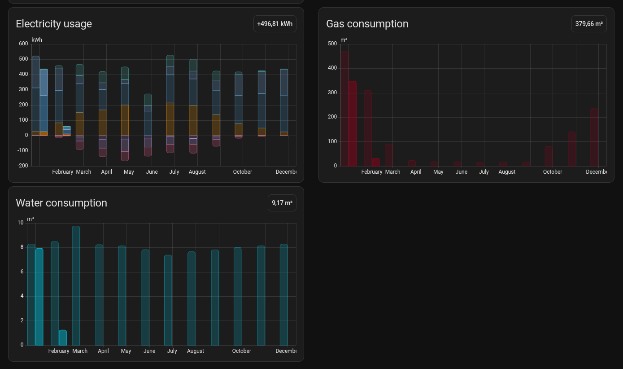The height and width of the screenshot is (369, 623).
Task: Click the December bar in Gas consumption chart
Action: click(594, 137)
